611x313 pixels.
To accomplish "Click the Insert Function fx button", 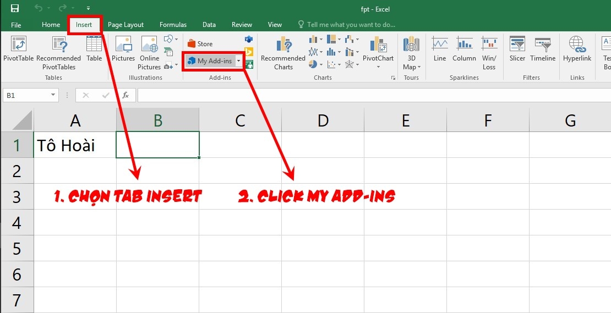I will tap(126, 95).
